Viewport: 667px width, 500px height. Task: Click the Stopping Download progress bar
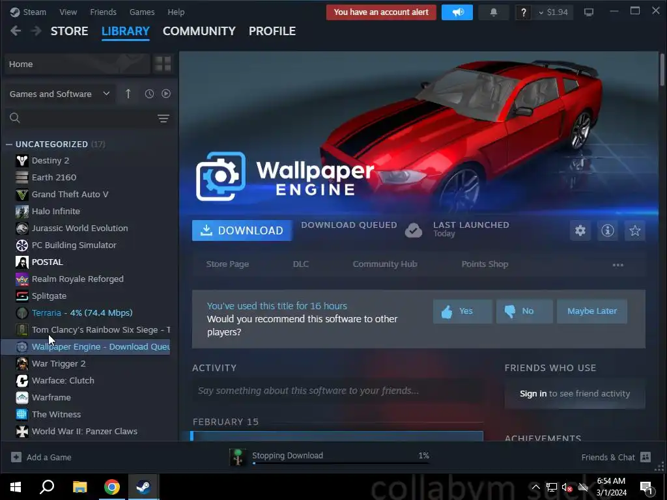(x=340, y=463)
